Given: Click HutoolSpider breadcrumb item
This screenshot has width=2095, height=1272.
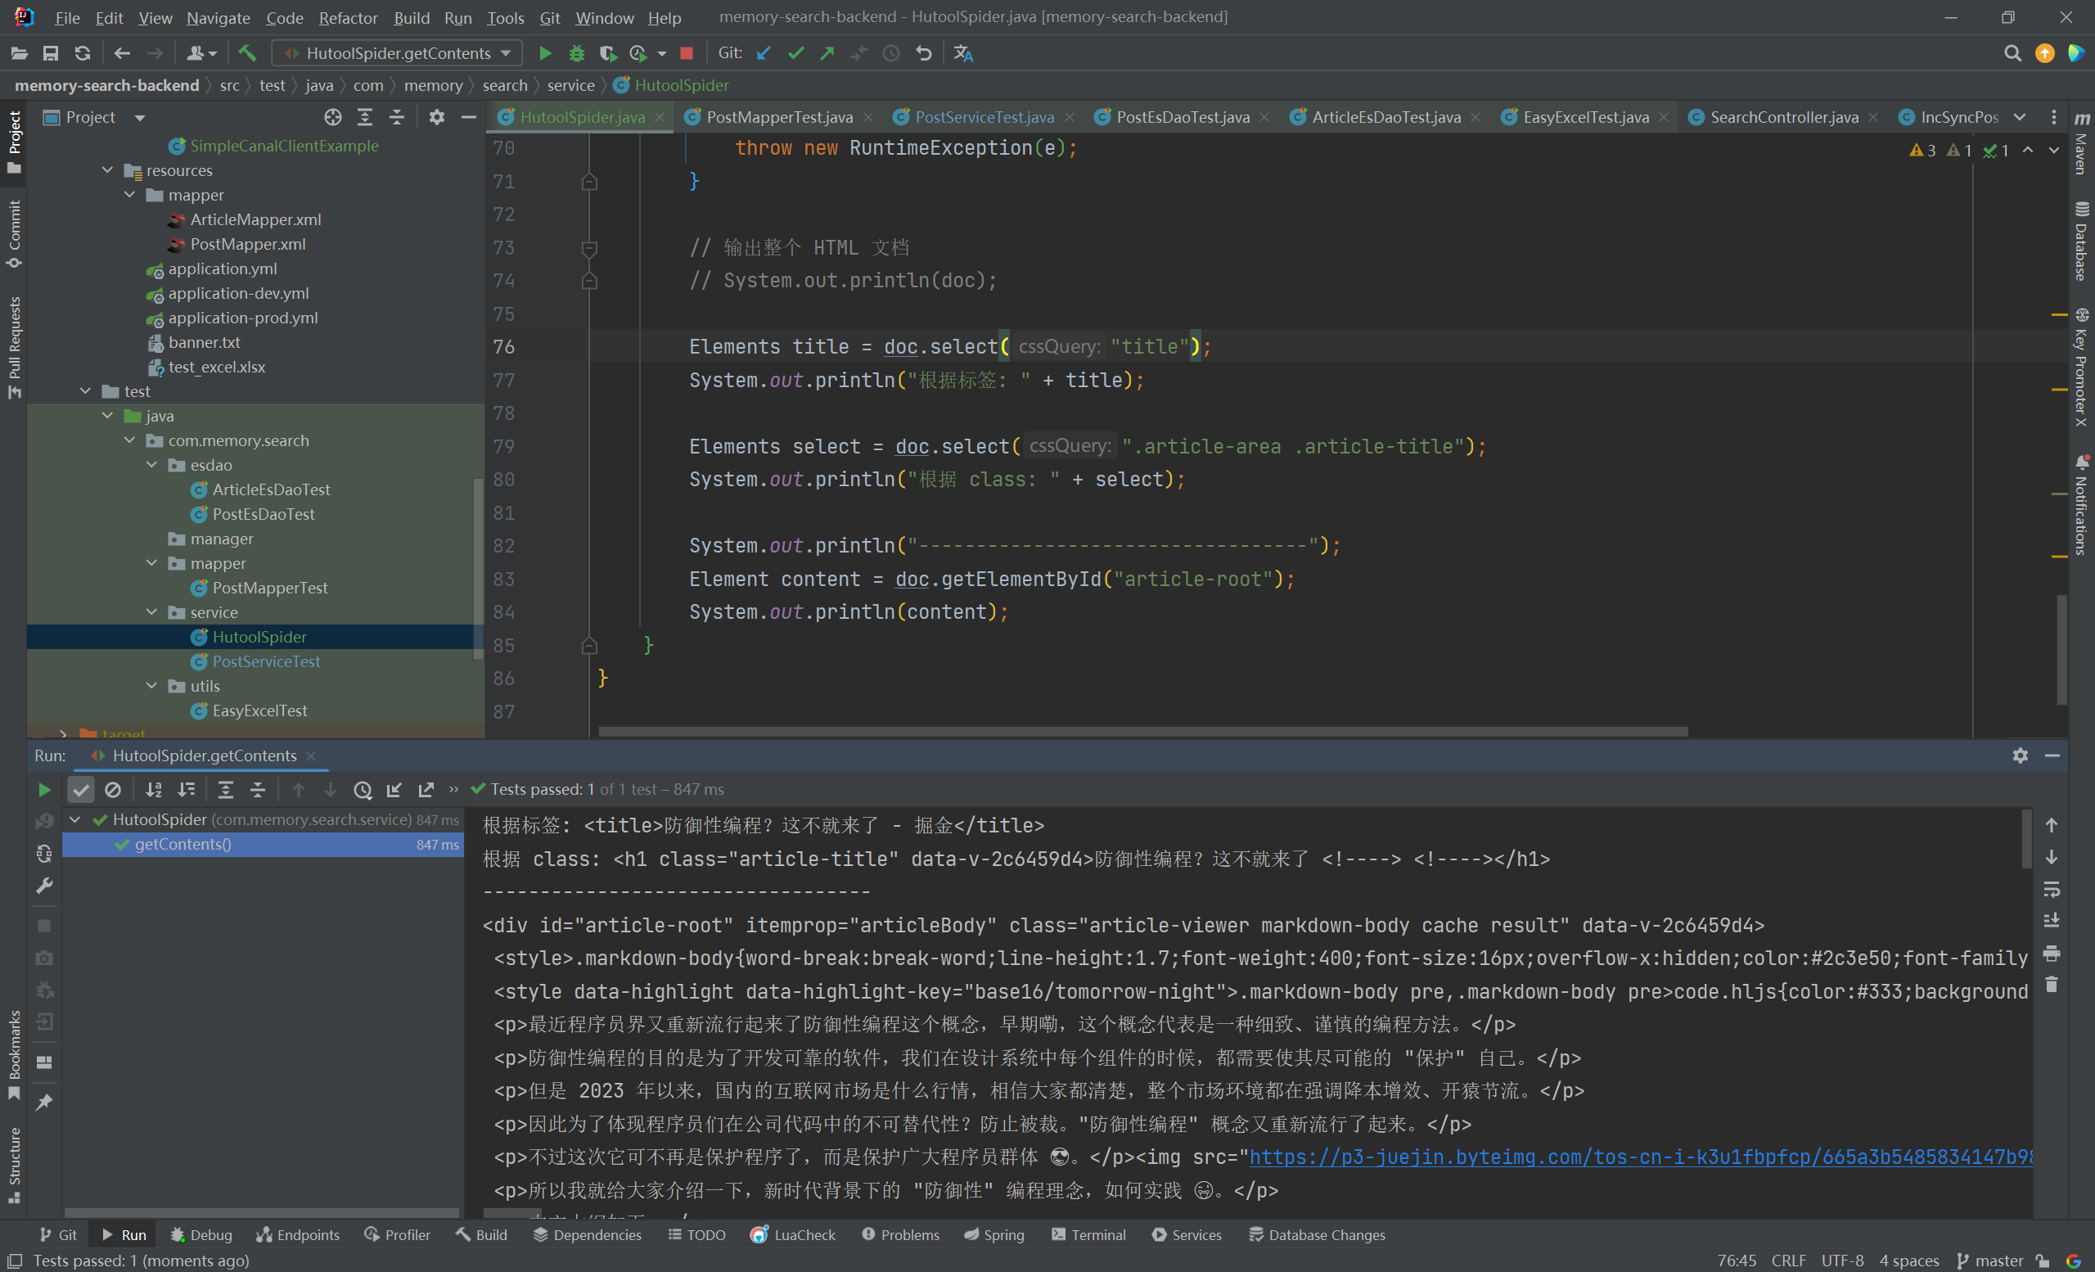Looking at the screenshot, I should click(x=672, y=85).
